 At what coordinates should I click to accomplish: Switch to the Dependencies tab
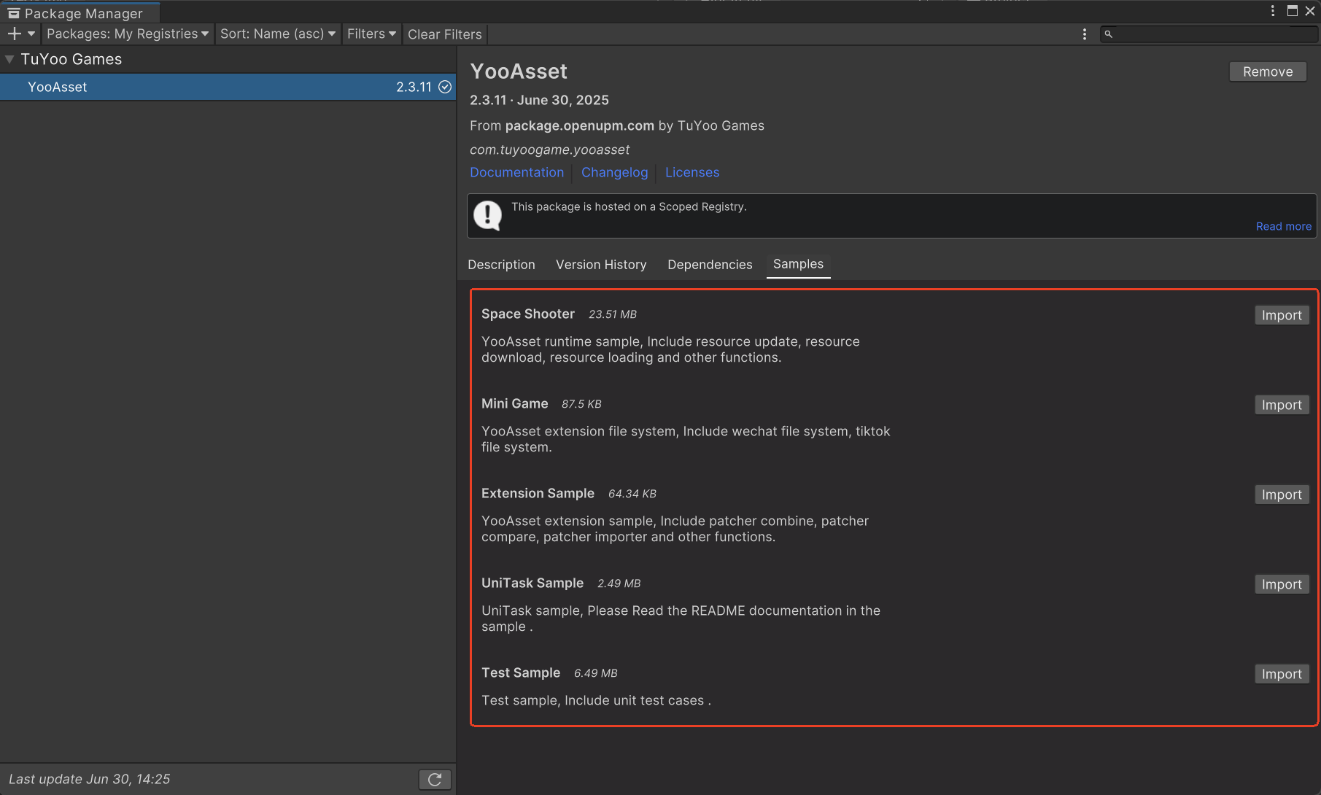710,265
